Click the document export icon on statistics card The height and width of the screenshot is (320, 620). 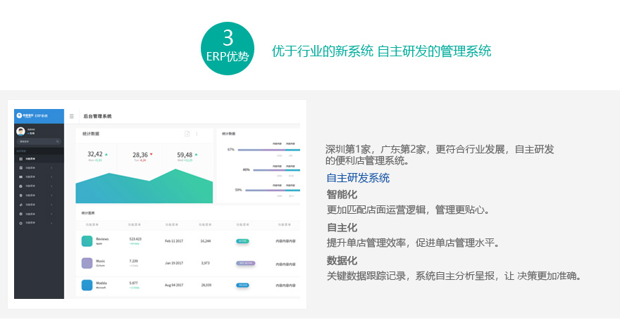click(x=187, y=134)
